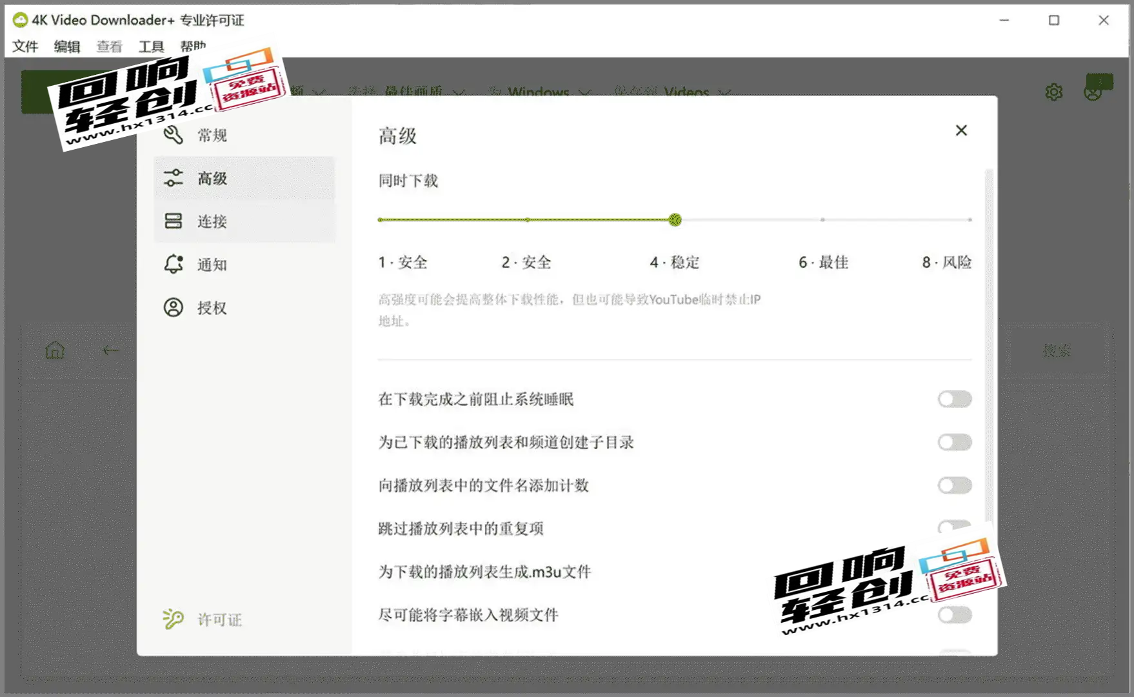
Task: Open the 许可证 license link
Action: click(x=220, y=620)
